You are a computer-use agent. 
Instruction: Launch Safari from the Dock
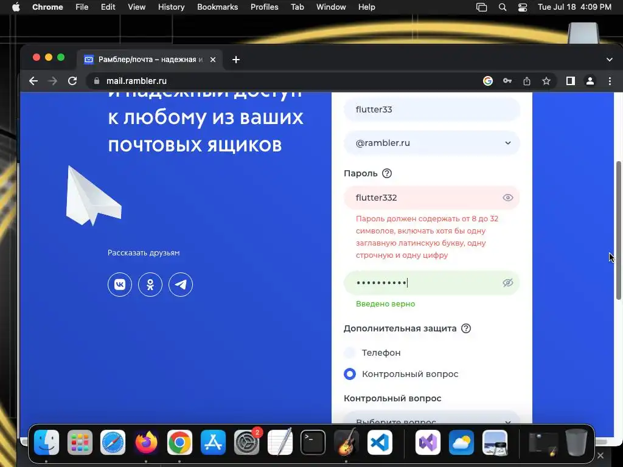click(113, 442)
